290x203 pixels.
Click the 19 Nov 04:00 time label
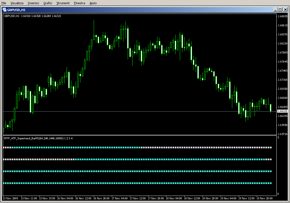tap(228, 198)
